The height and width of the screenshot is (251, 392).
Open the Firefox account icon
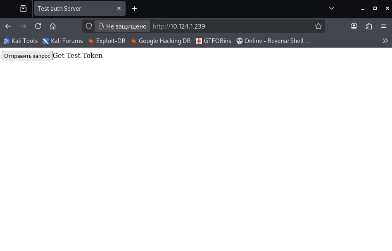pyautogui.click(x=354, y=26)
